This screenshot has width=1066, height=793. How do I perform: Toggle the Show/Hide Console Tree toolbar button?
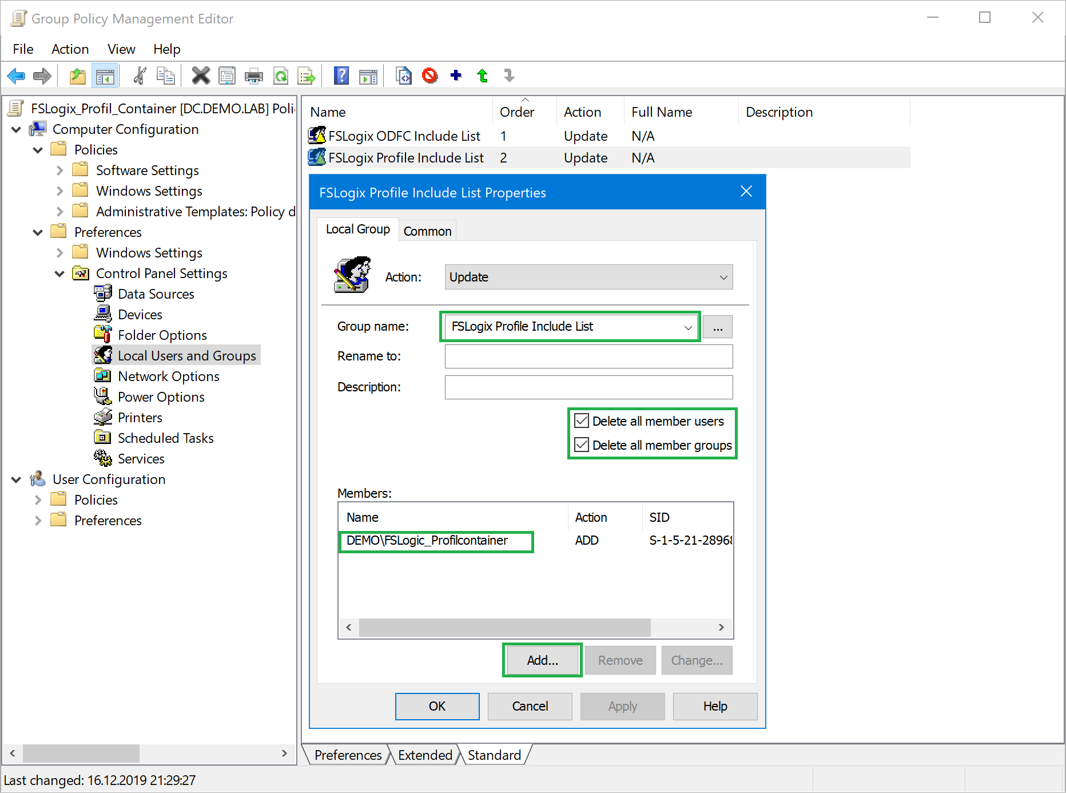pos(105,76)
